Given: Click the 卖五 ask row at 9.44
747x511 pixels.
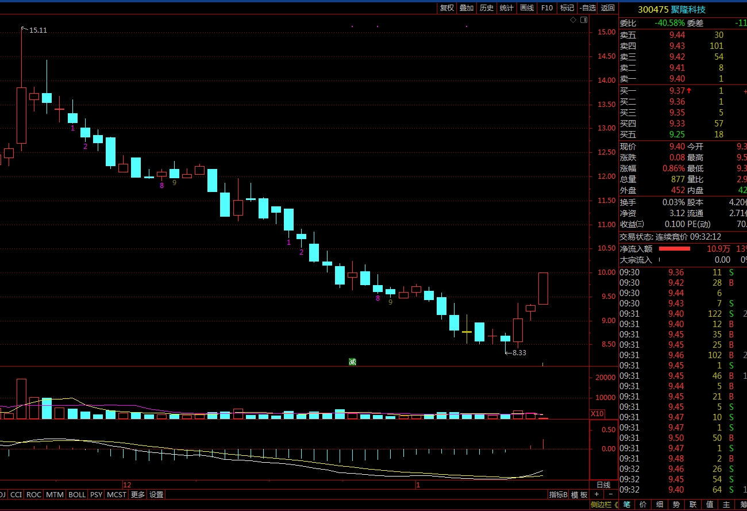Looking at the screenshot, I should [x=683, y=35].
